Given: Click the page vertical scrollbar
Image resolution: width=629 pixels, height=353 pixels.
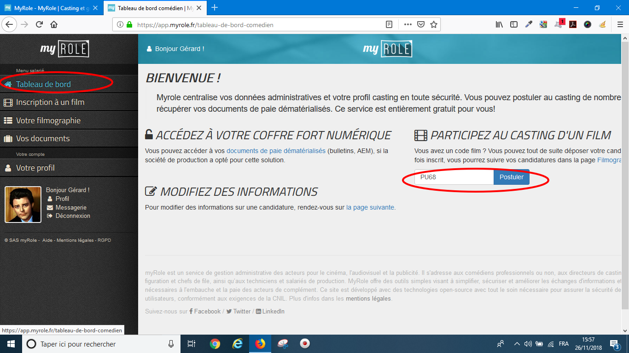Looking at the screenshot, I should tap(625, 175).
